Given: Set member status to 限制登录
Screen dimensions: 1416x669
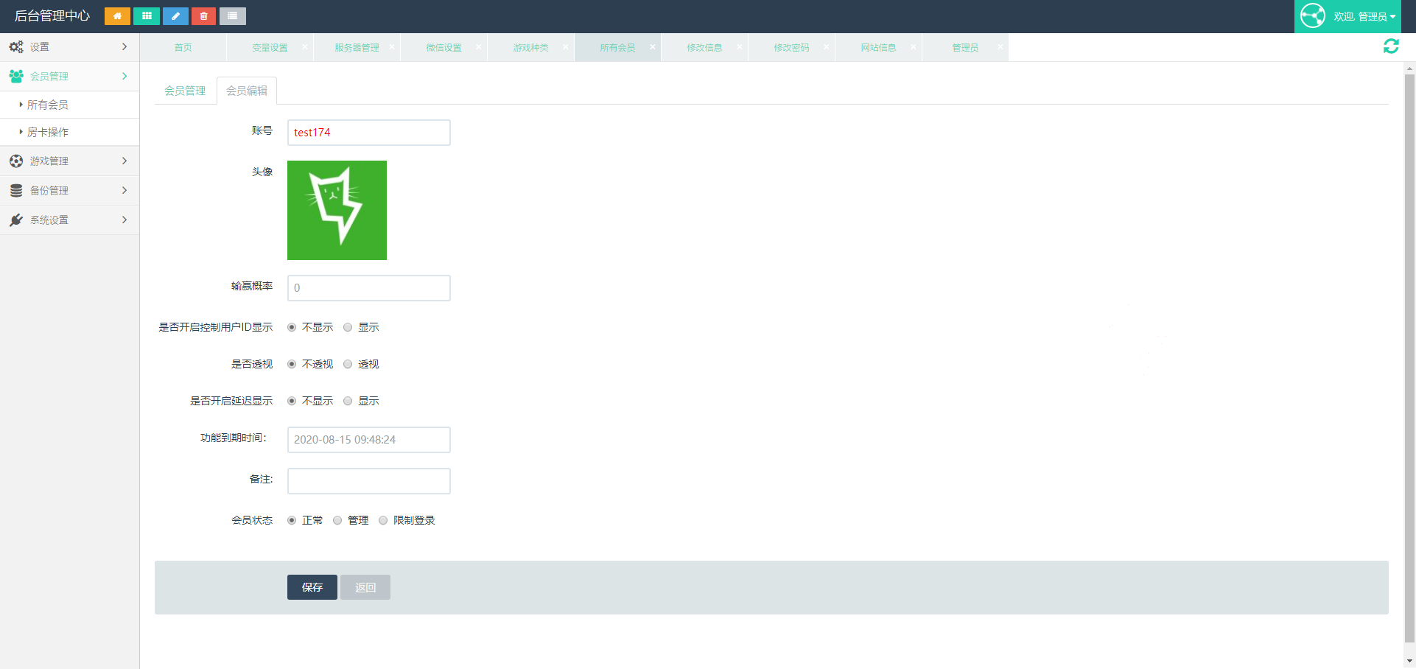Looking at the screenshot, I should point(383,520).
